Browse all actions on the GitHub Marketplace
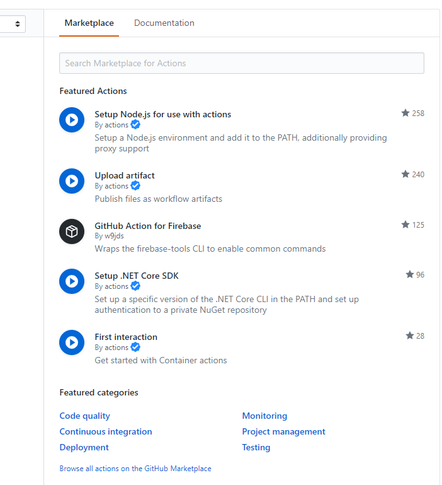Screen dimensions: 442x485 tap(135, 469)
